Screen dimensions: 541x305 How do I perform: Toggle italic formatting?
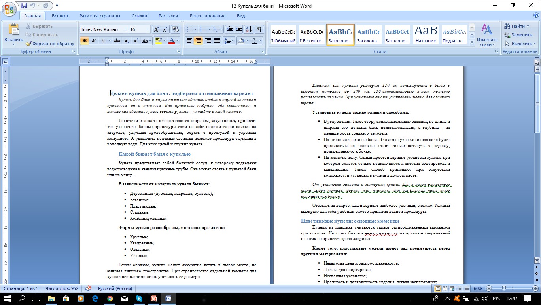pyautogui.click(x=93, y=40)
